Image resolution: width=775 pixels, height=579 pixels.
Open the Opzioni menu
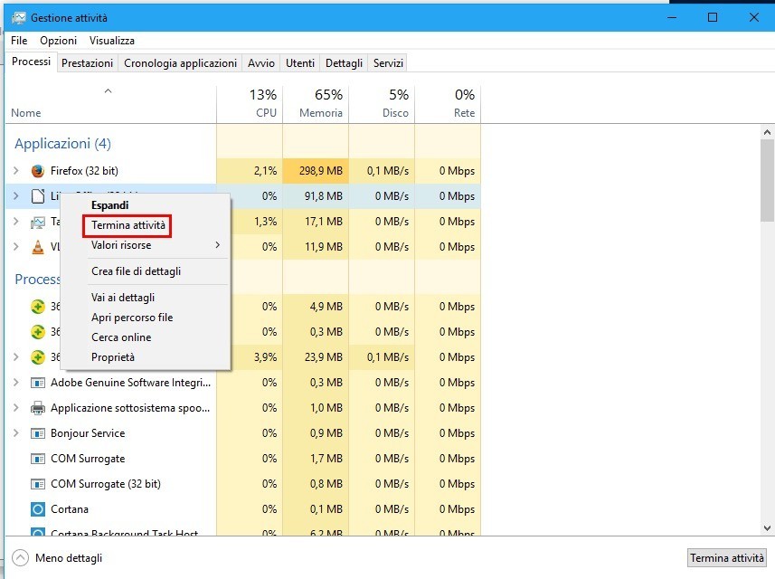[x=58, y=41]
